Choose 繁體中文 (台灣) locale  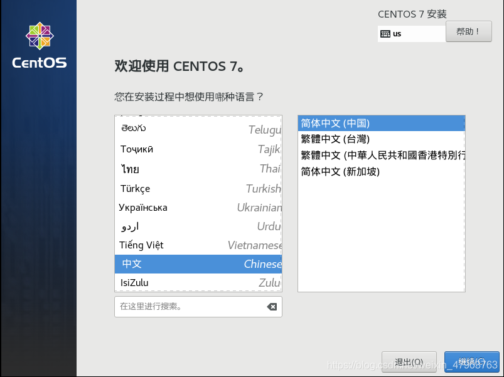pos(381,139)
